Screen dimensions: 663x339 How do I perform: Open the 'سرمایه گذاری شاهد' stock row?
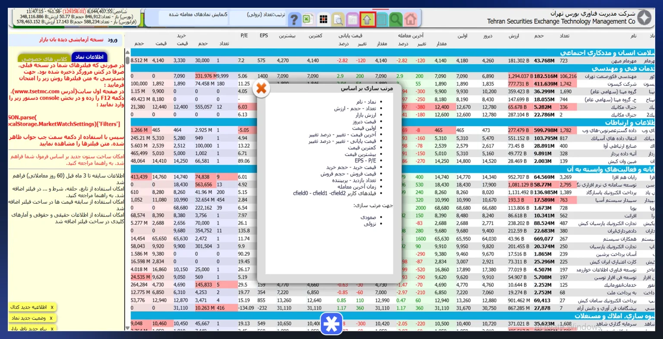(x=616, y=323)
